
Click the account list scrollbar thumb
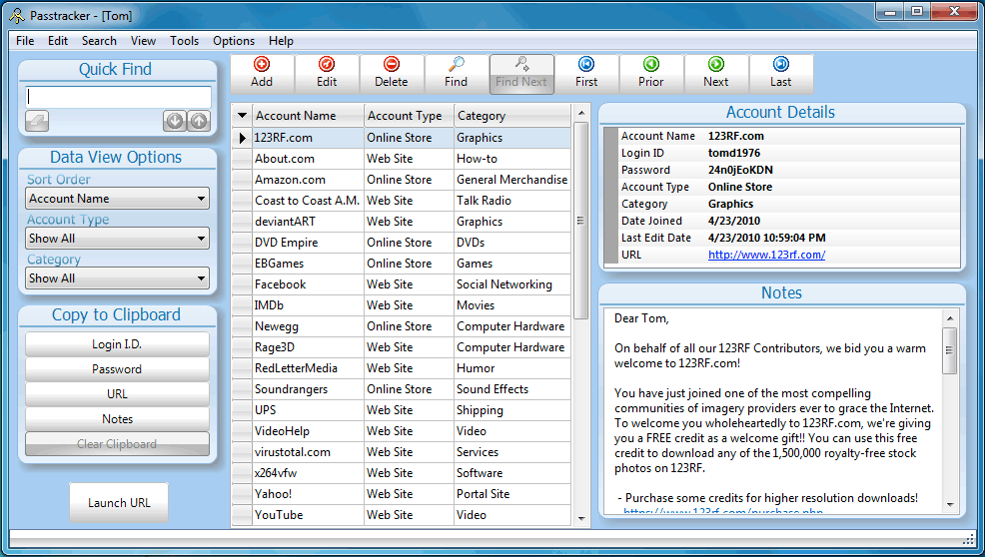tap(581, 221)
